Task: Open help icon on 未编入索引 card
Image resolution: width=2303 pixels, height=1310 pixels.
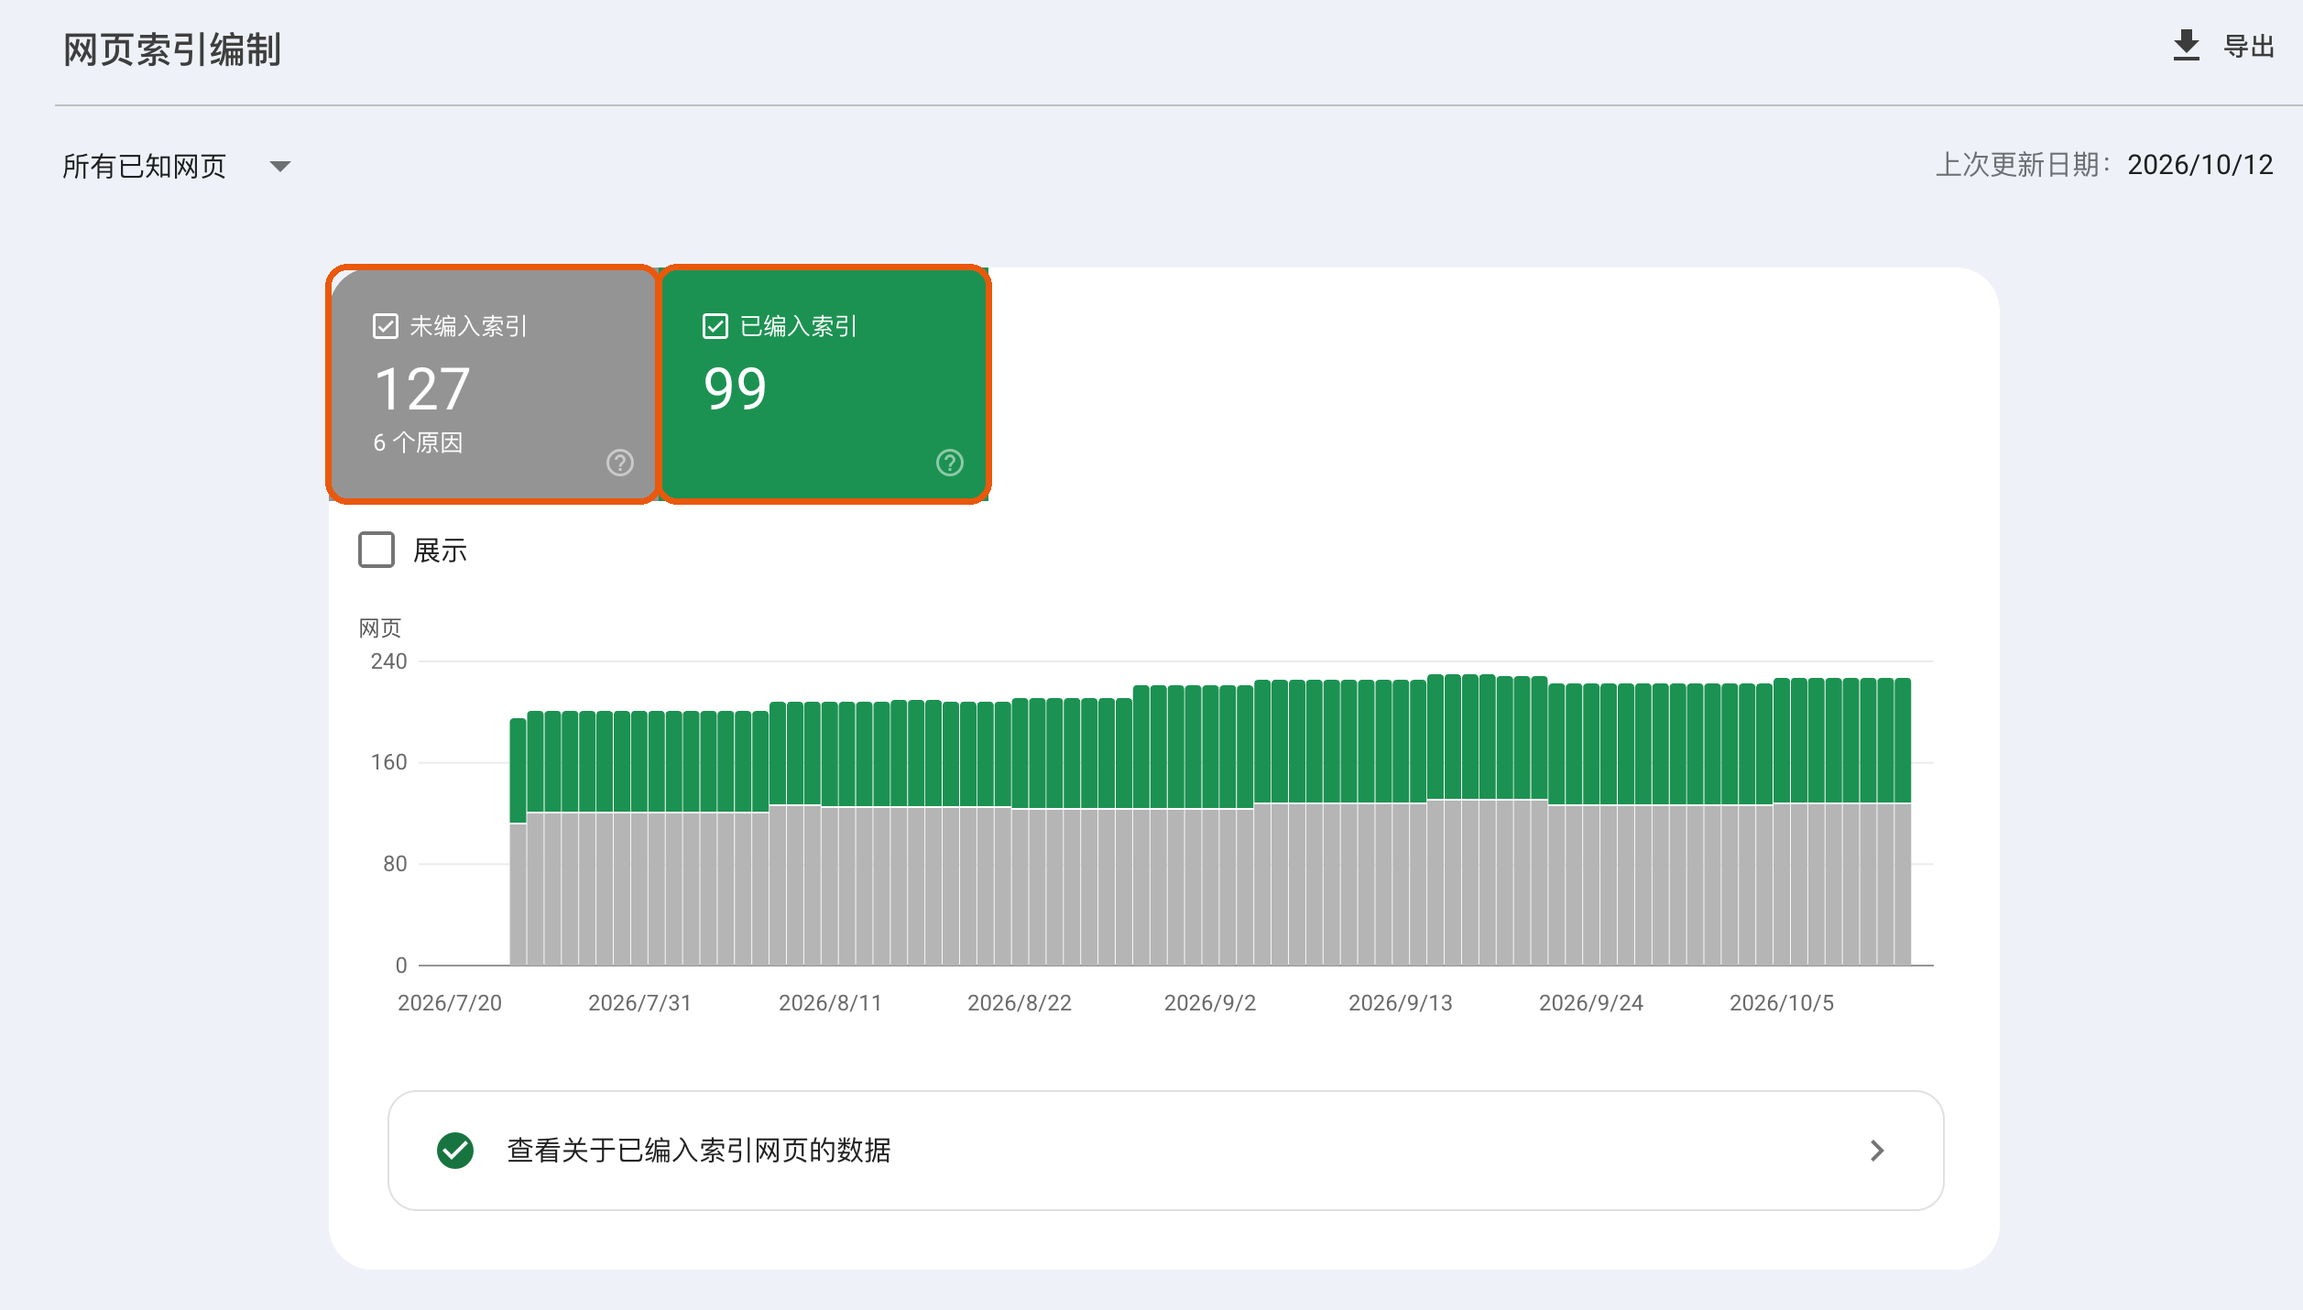Action: [x=620, y=463]
